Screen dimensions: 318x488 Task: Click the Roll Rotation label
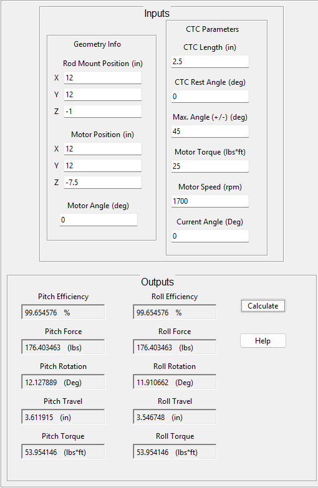click(x=175, y=366)
